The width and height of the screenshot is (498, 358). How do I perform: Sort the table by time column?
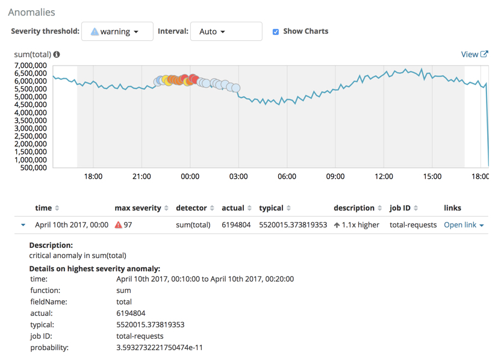tap(57, 208)
